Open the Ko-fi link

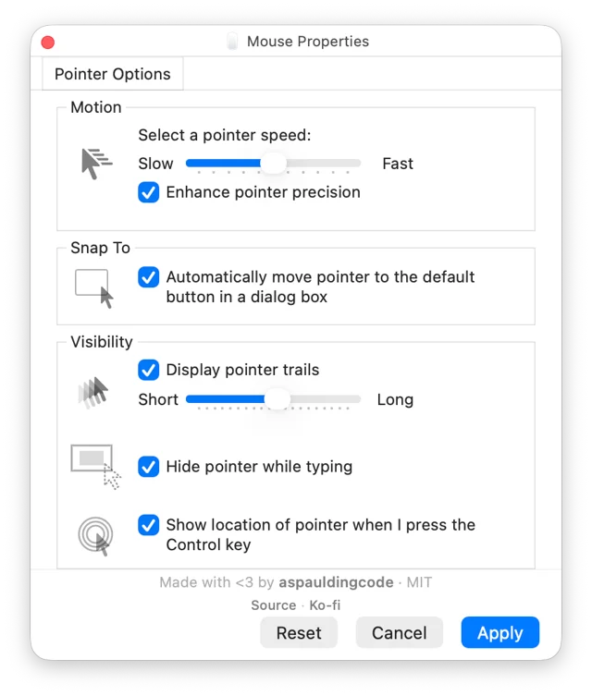pos(325,605)
